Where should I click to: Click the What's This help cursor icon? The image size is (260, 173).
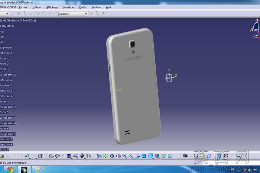pos(40,156)
